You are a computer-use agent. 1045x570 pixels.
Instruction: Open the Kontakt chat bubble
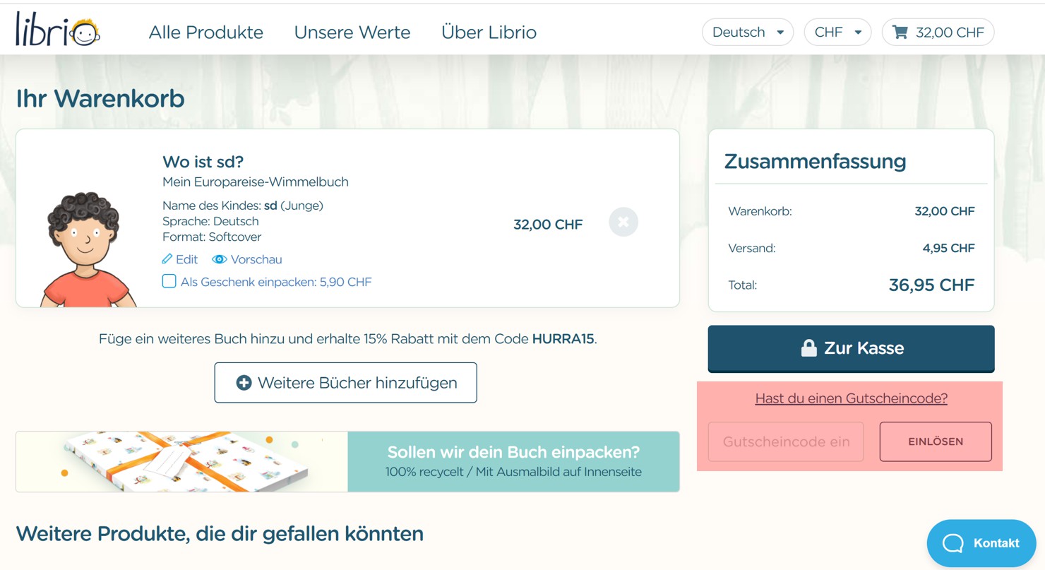[x=981, y=543]
